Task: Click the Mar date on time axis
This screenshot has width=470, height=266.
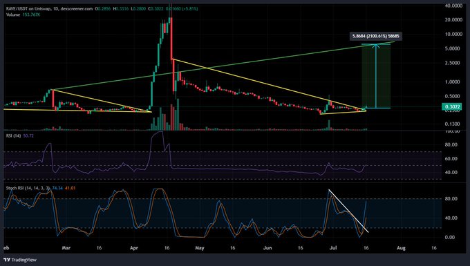Action: tap(66, 248)
